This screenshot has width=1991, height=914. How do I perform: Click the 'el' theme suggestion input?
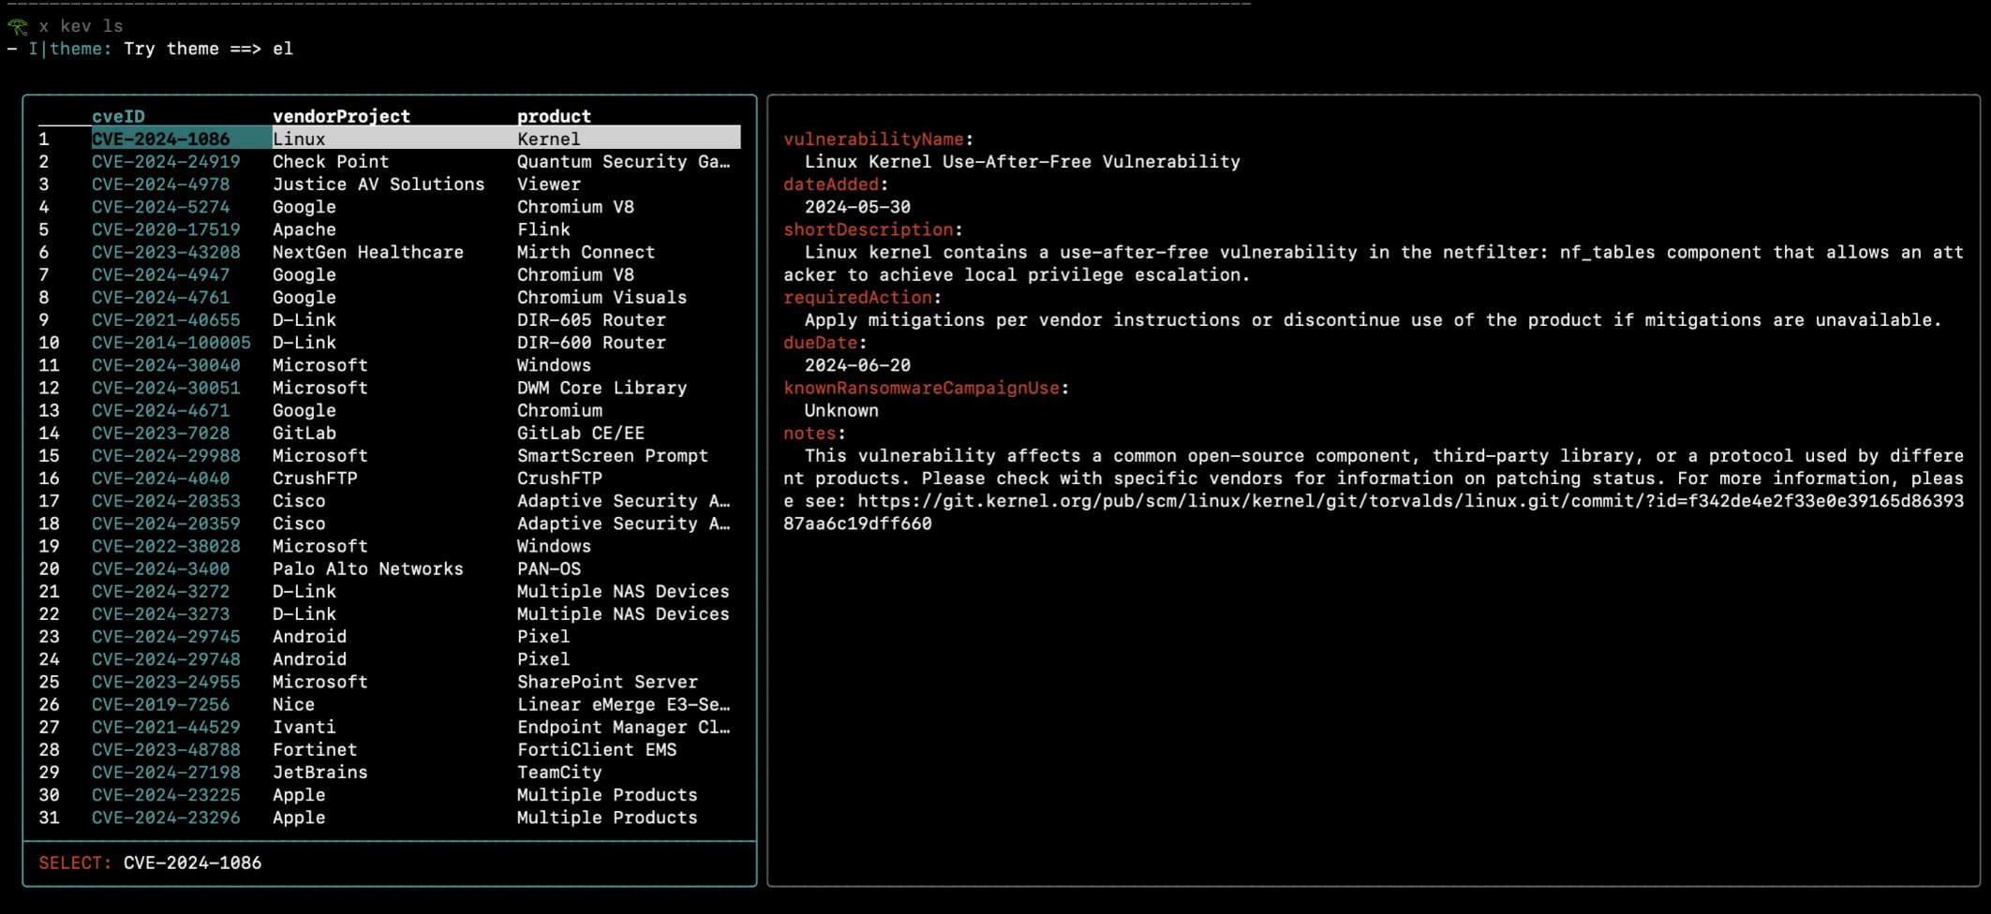(284, 48)
